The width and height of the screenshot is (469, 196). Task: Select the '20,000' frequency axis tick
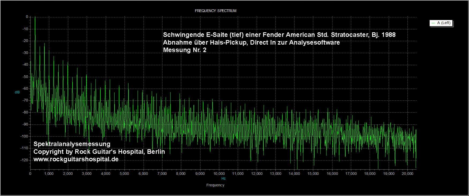click(407, 174)
